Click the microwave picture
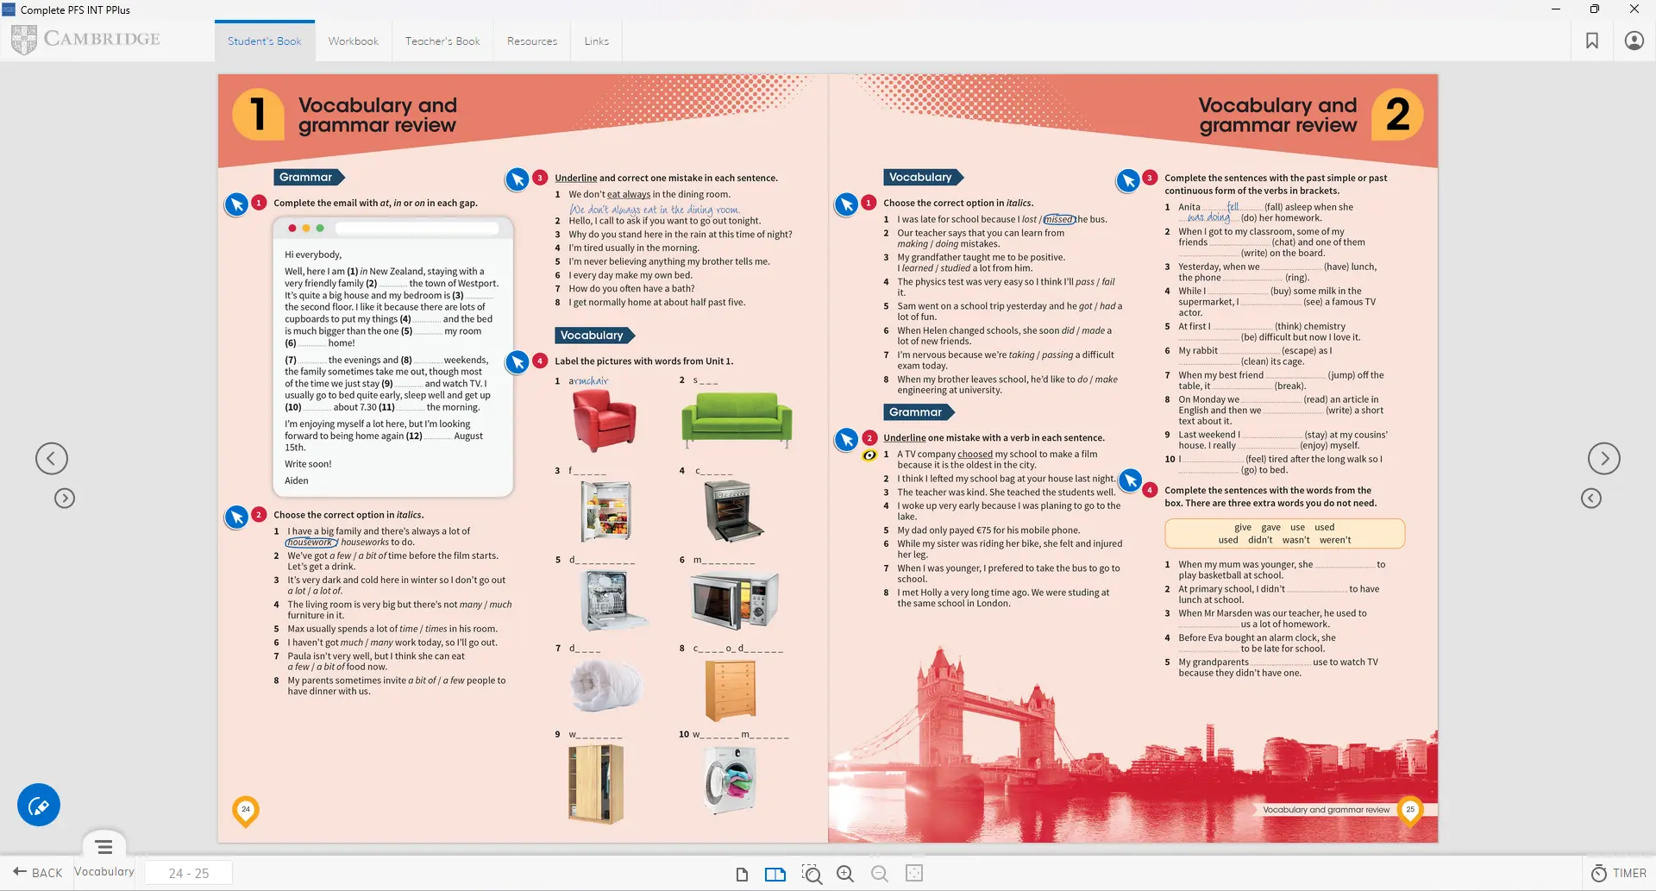 point(735,599)
